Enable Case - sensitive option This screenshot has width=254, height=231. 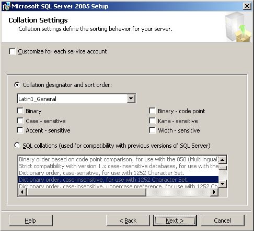click(x=20, y=121)
